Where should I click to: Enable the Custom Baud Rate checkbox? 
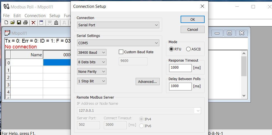tap(121, 52)
